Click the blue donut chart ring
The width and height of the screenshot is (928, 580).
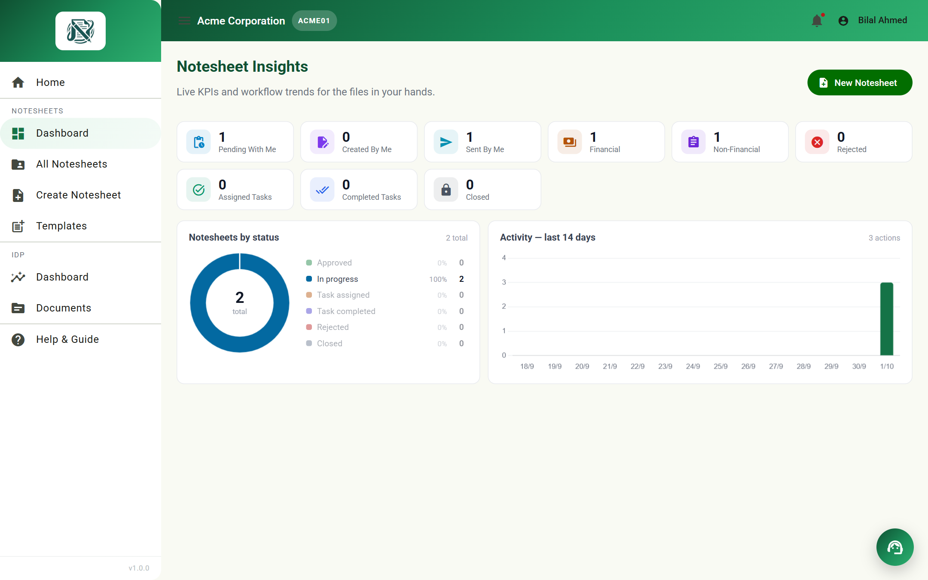click(240, 344)
